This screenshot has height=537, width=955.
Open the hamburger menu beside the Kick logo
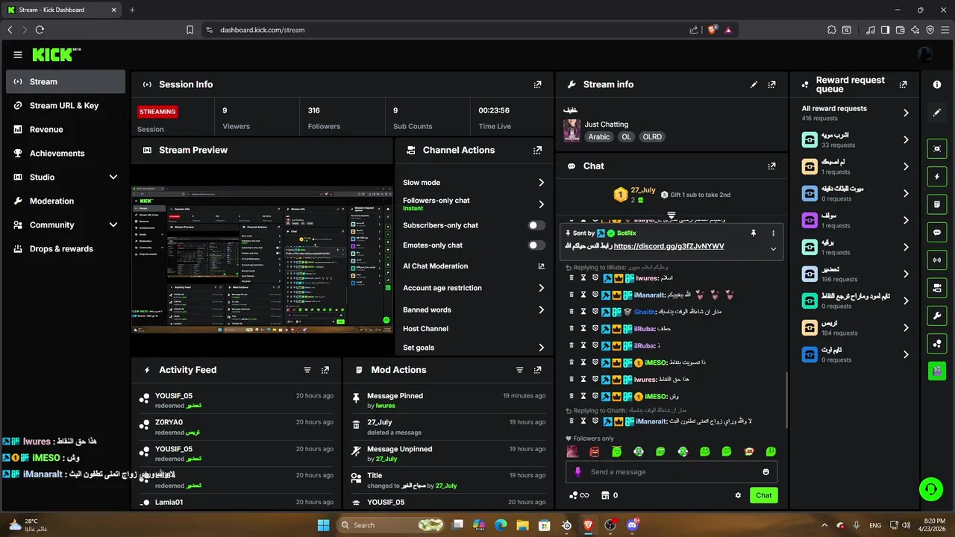tap(18, 54)
